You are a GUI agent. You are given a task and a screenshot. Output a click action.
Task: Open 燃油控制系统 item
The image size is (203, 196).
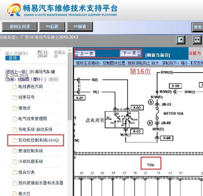[31, 151]
